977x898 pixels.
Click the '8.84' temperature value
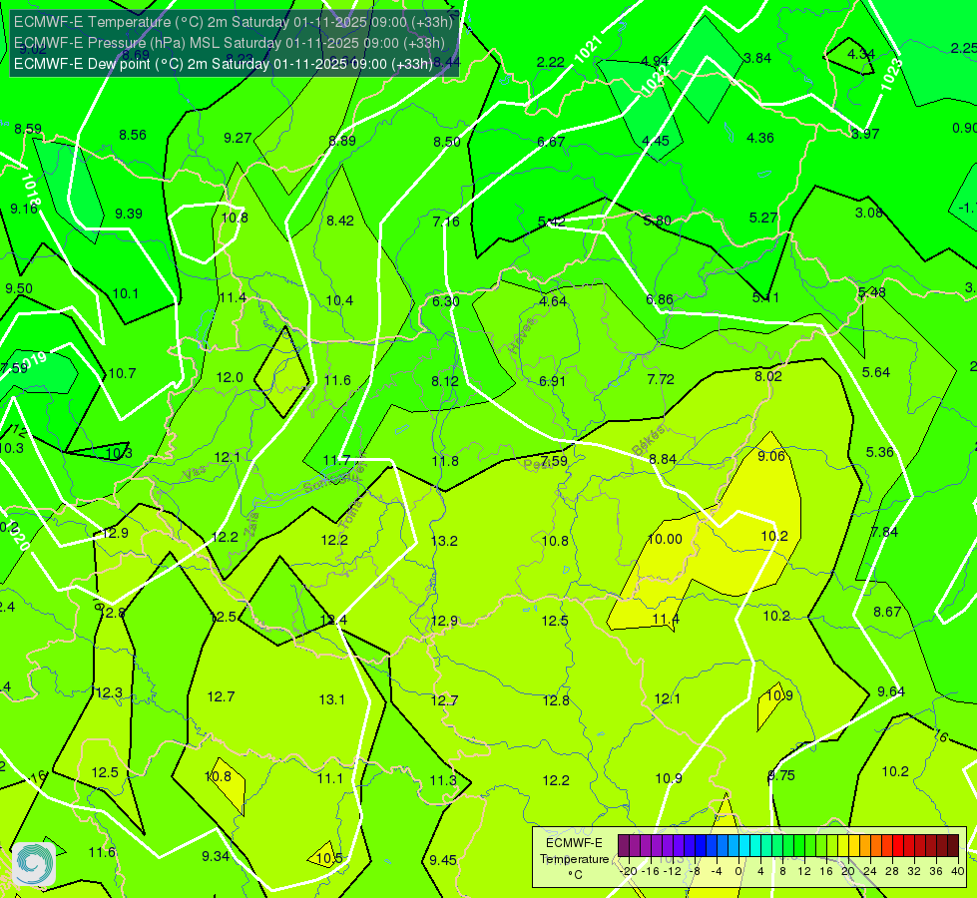pyautogui.click(x=663, y=459)
